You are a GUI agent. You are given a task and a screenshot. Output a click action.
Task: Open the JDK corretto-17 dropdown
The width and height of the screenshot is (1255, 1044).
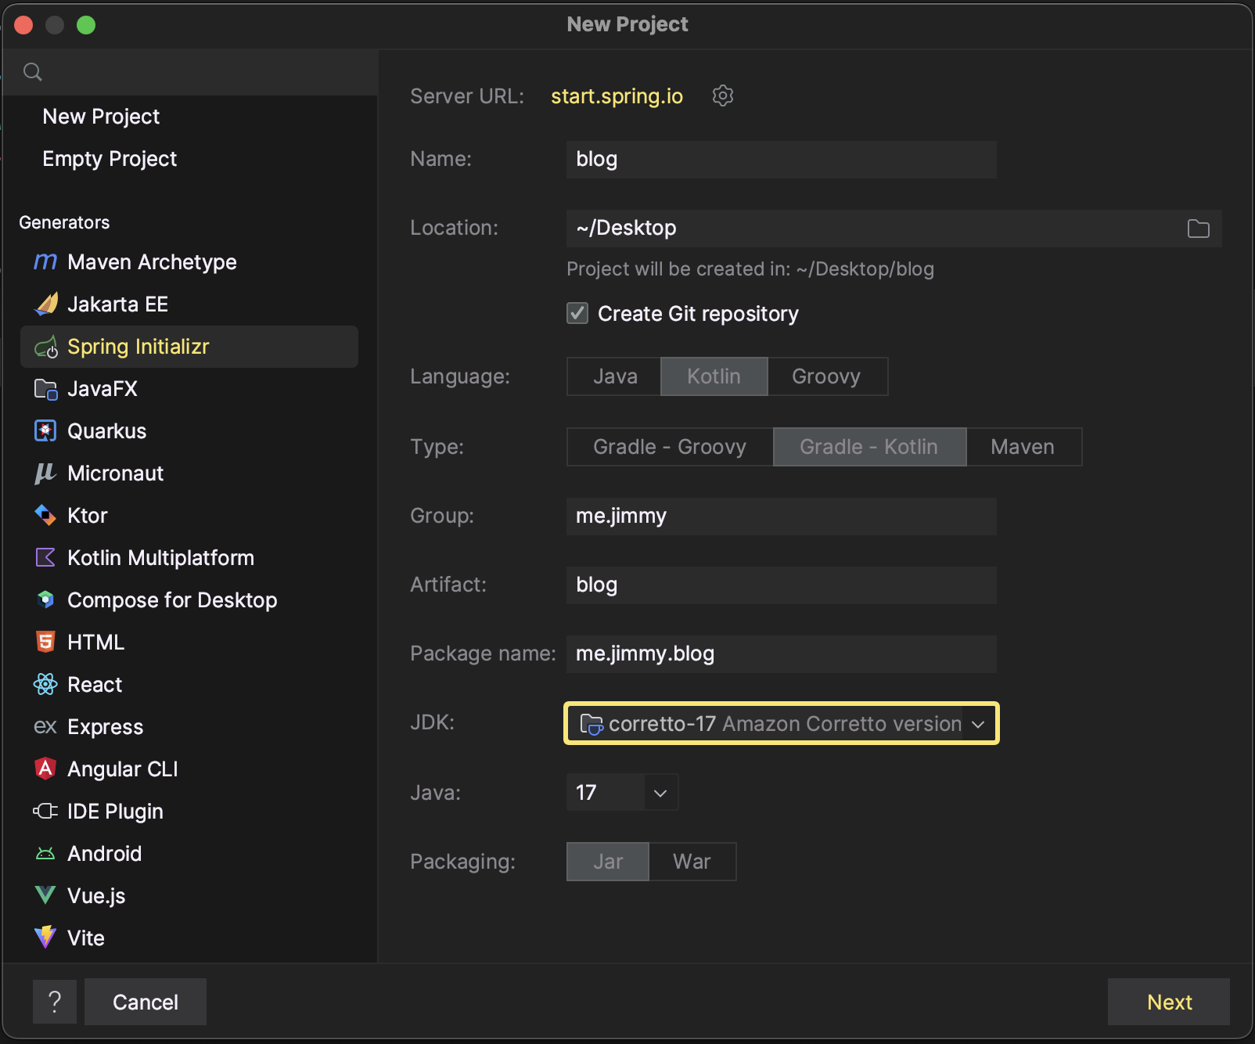pos(782,724)
